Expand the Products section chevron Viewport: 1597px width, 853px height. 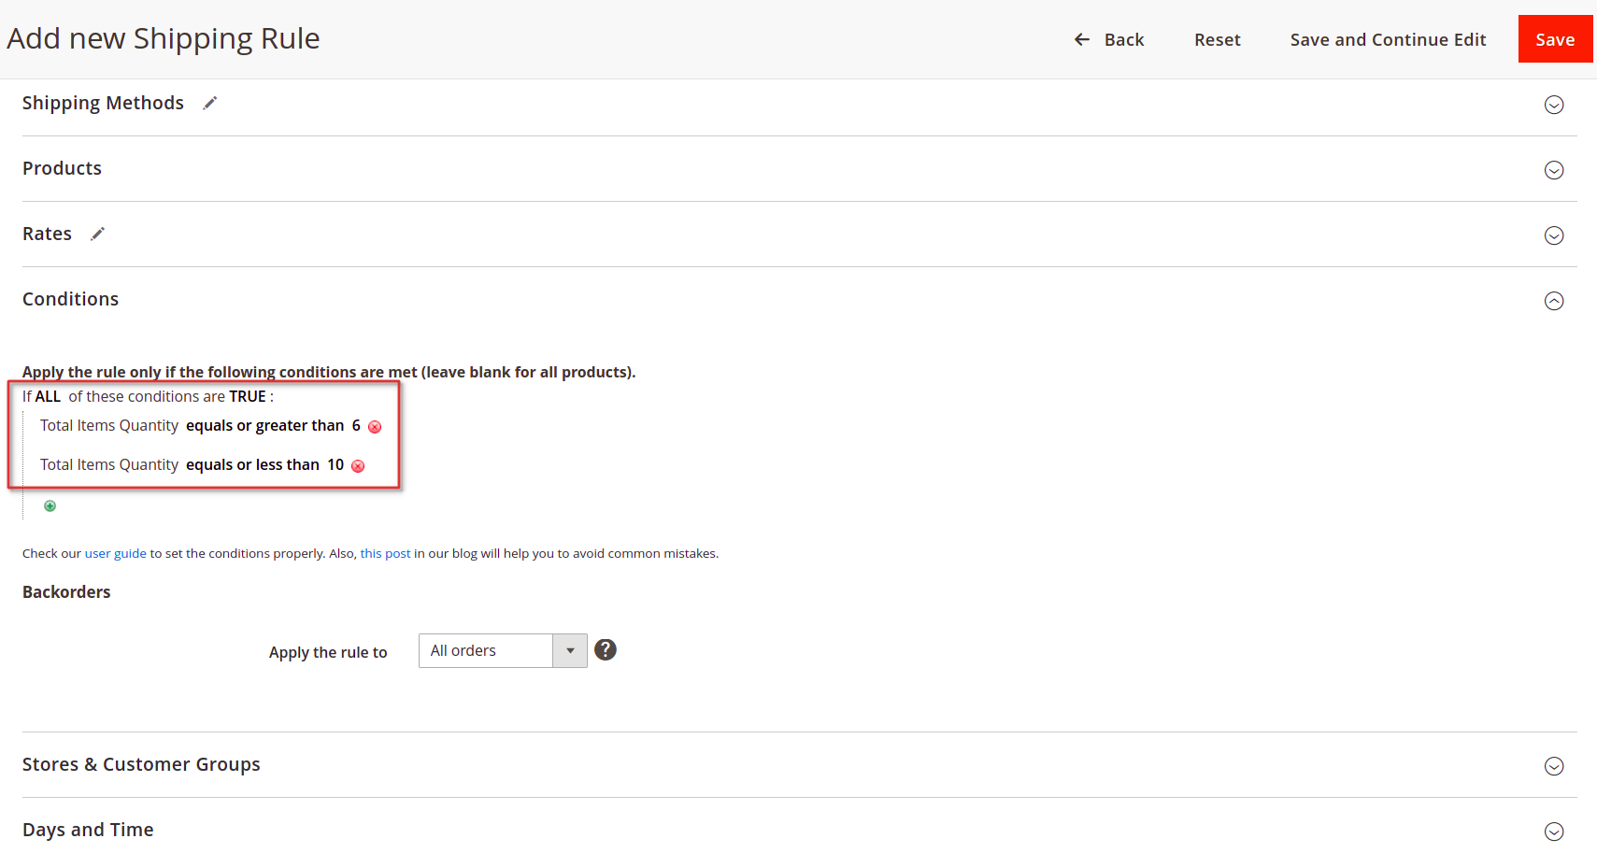pyautogui.click(x=1554, y=170)
